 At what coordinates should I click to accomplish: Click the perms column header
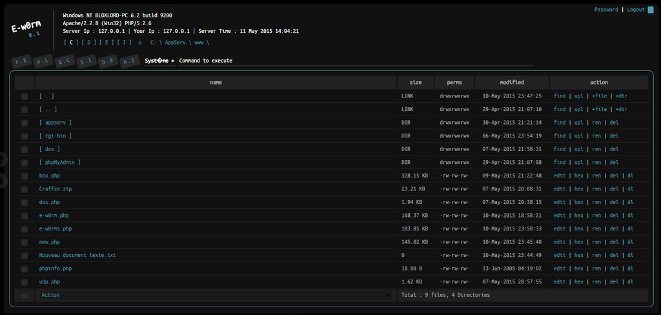pos(454,83)
